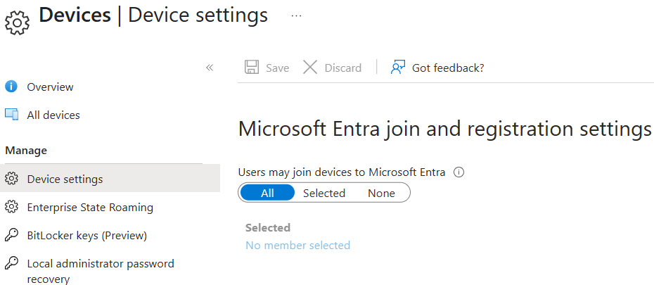Open more options ellipsis beside title
654x285 pixels.
296,15
